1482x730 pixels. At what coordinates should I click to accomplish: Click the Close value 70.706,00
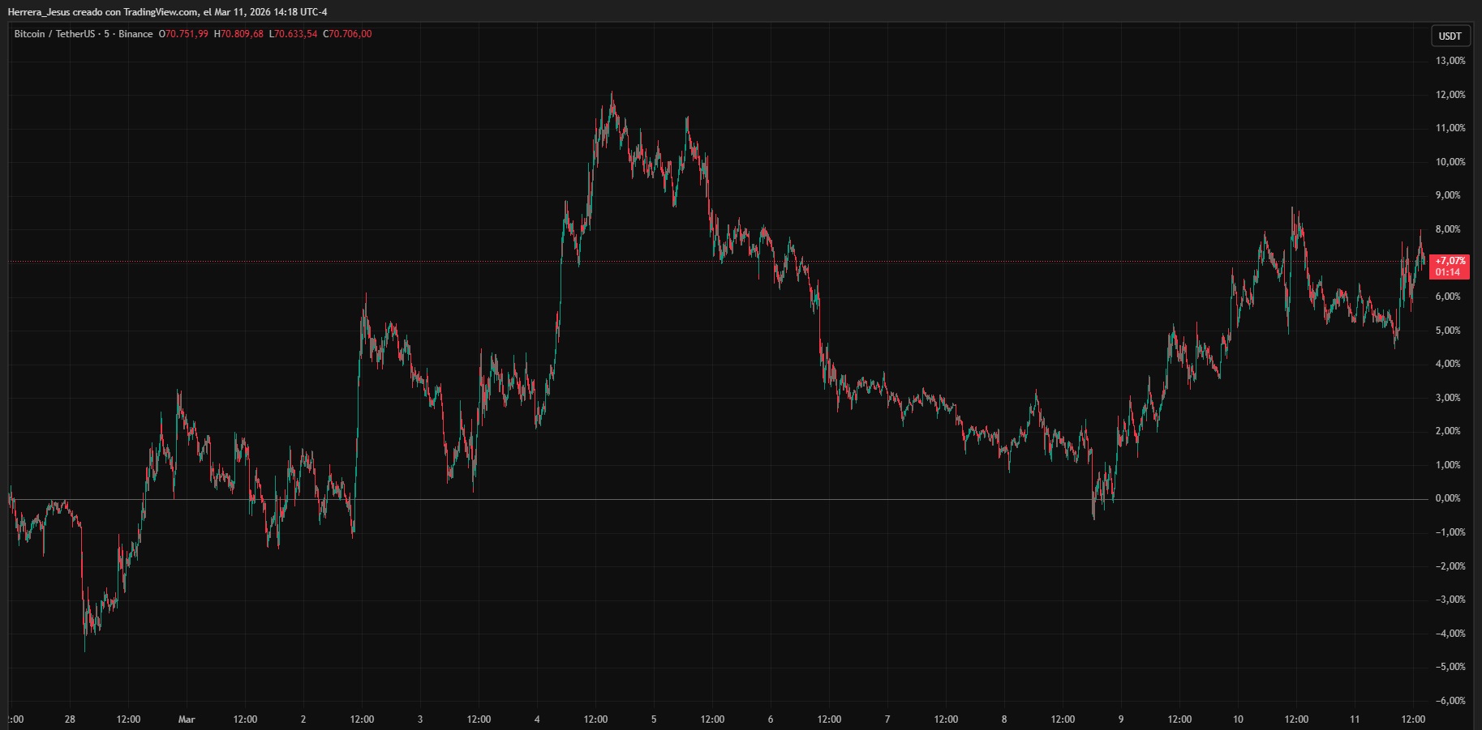coord(350,34)
